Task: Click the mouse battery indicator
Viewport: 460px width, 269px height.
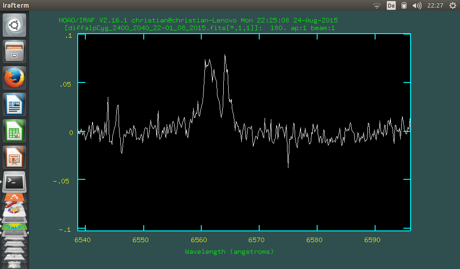Action: click(404, 5)
